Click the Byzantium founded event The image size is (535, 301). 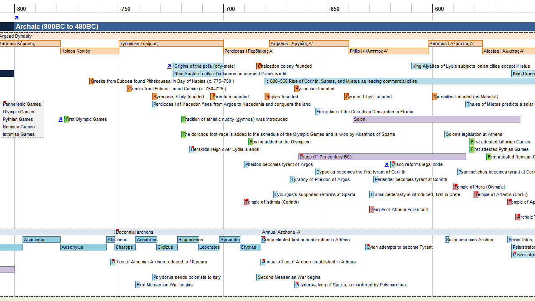(314, 89)
